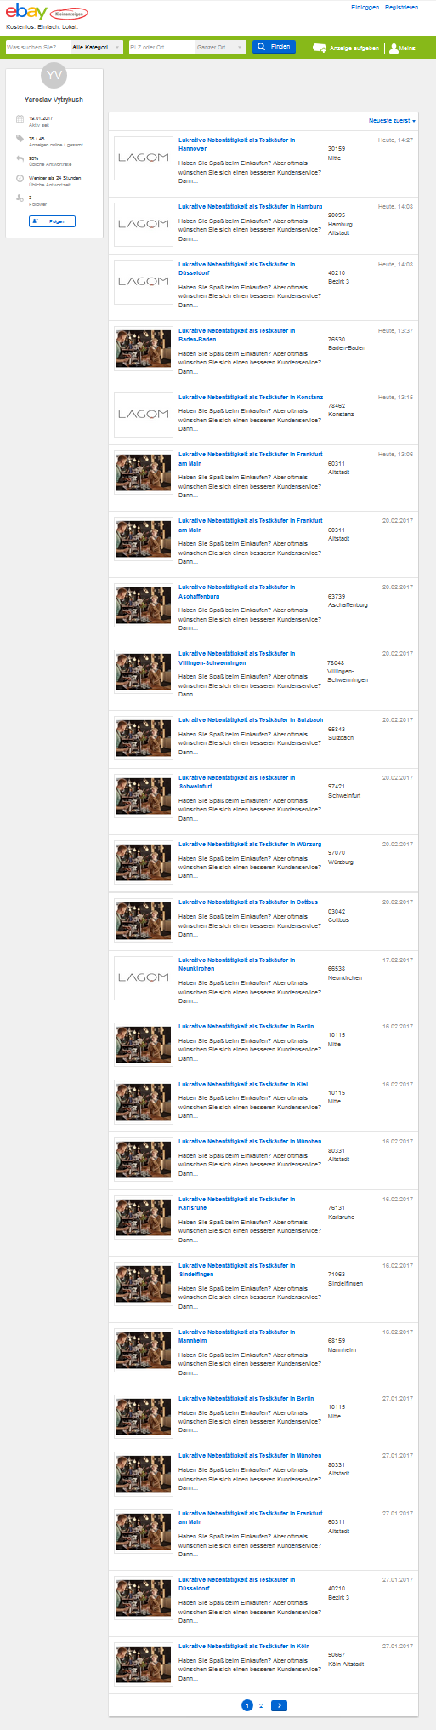Viewport: 436px width, 1730px height.
Task: Click the Was suchen Sie search field
Action: (38, 47)
